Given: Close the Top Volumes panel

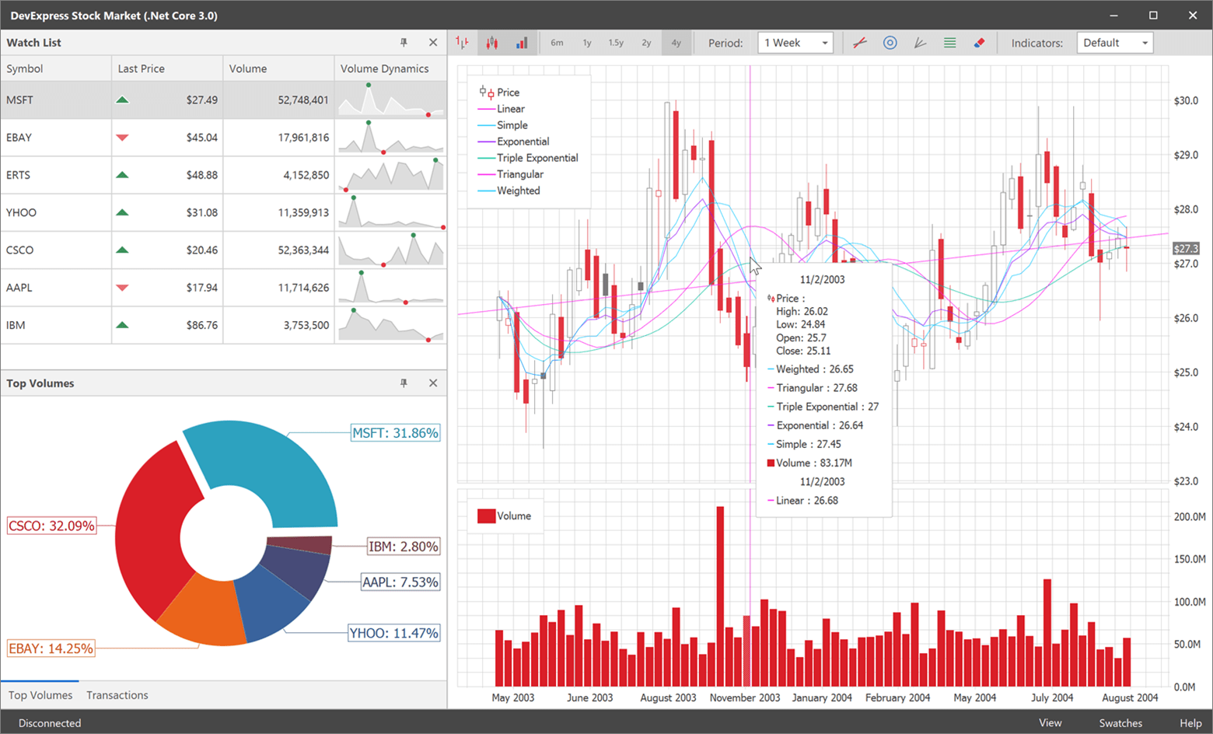Looking at the screenshot, I should coord(433,383).
